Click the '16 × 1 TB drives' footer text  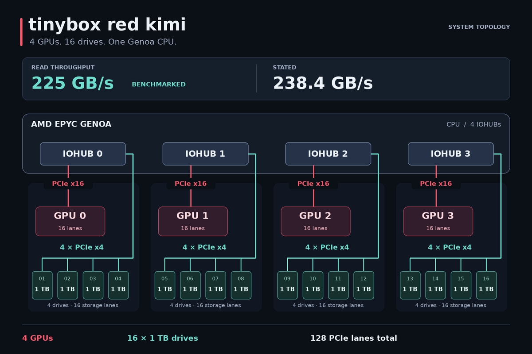pyautogui.click(x=163, y=338)
